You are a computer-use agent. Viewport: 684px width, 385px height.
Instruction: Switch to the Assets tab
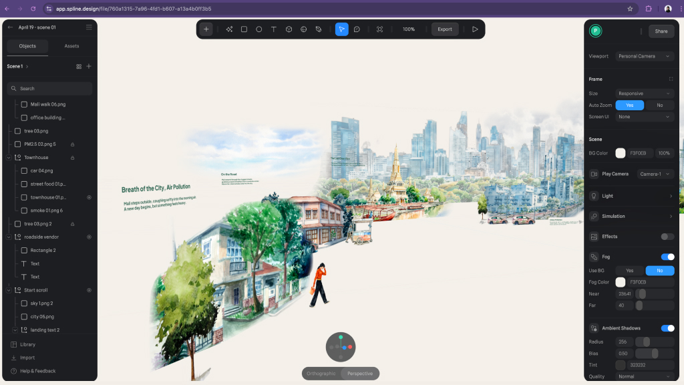tap(71, 46)
